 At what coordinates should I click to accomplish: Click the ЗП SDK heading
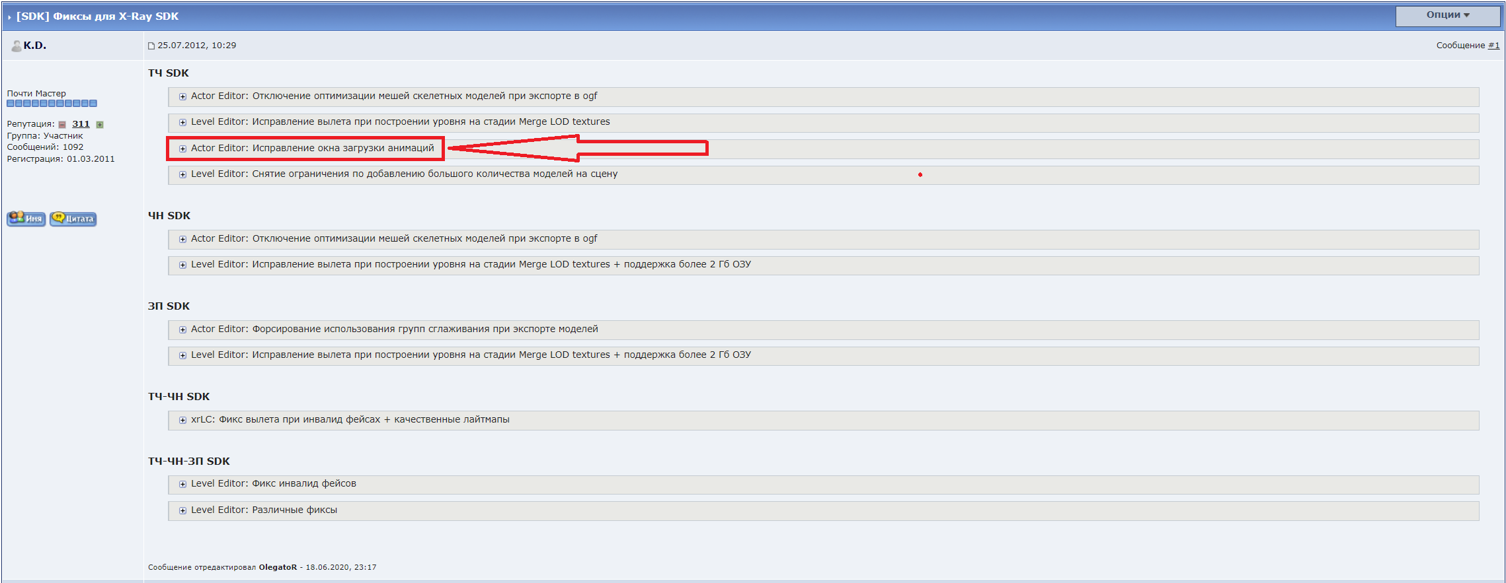point(169,306)
